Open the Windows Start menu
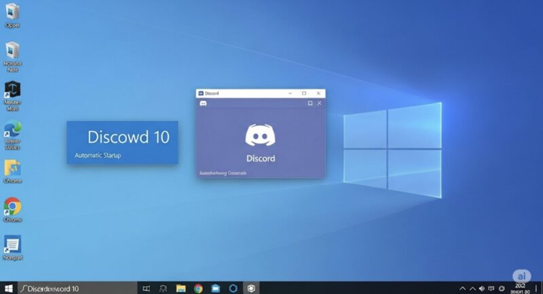The image size is (543, 294). click(x=8, y=289)
